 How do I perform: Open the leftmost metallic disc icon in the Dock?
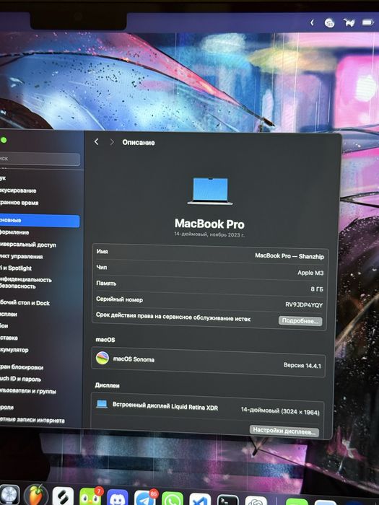click(9, 495)
